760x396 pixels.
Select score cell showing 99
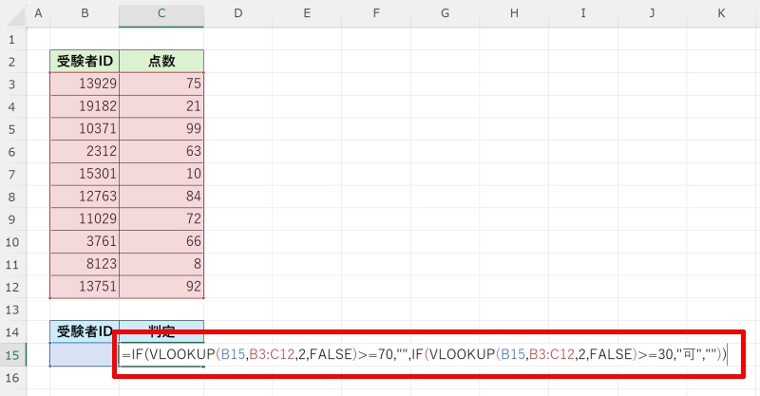(161, 129)
